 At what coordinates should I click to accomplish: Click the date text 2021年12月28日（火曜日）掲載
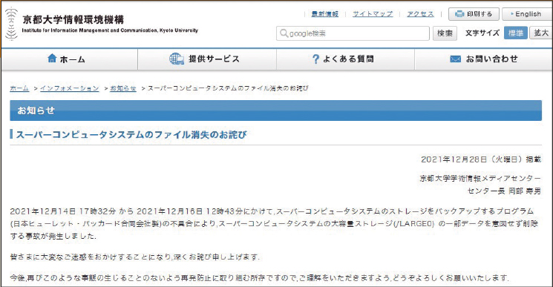(x=481, y=159)
